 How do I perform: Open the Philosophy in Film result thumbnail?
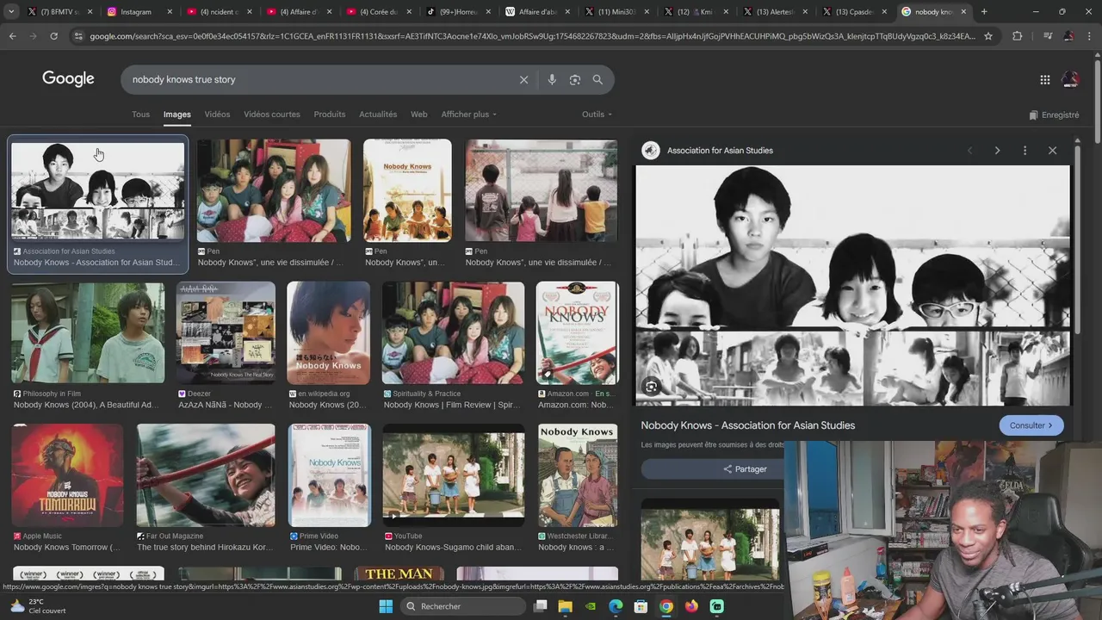tap(88, 332)
